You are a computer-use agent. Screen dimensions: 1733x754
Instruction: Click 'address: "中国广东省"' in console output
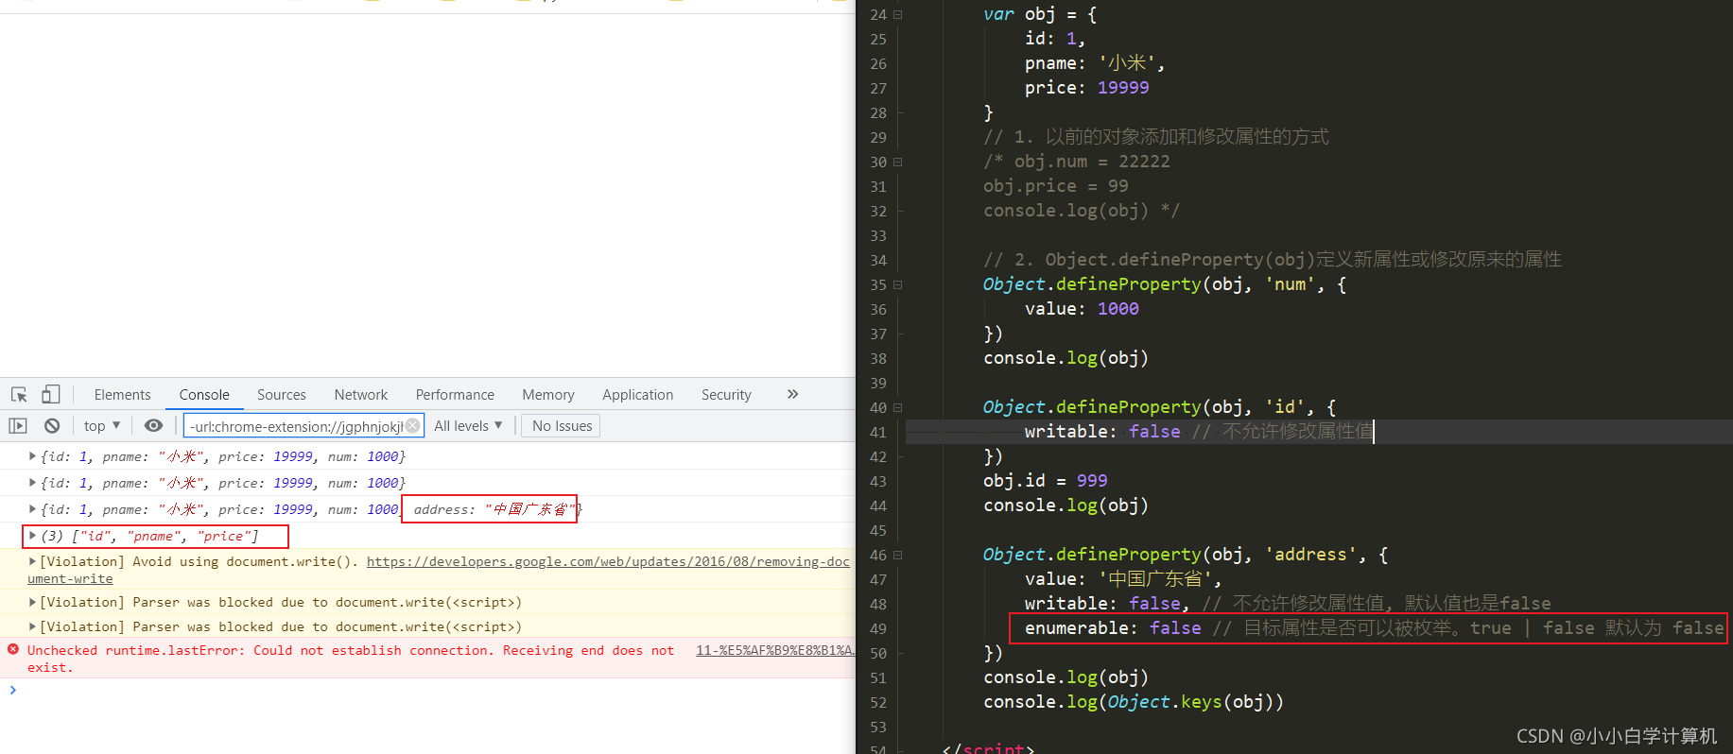point(494,509)
